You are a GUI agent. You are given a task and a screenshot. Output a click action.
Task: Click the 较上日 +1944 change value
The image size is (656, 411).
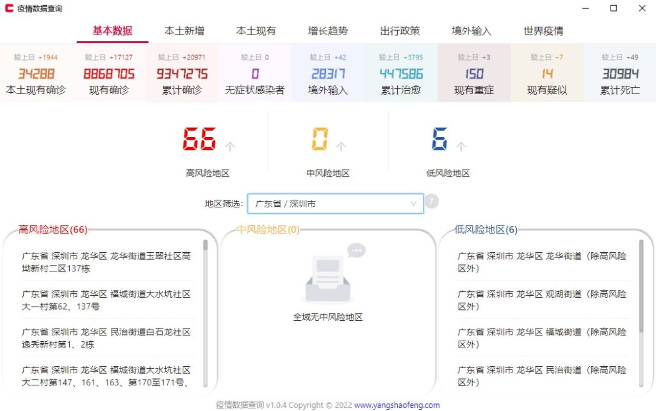[36, 57]
